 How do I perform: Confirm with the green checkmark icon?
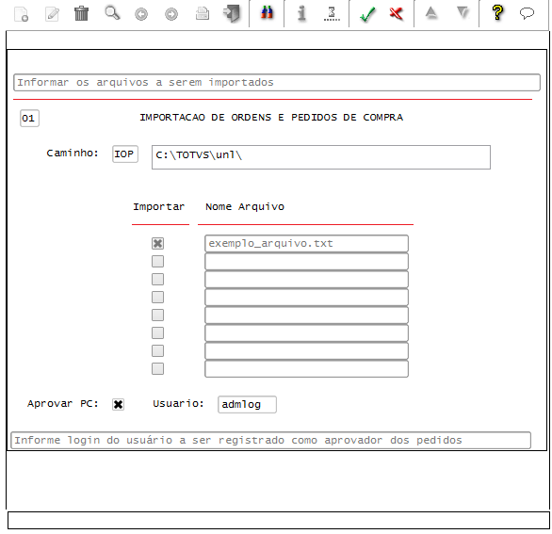(x=367, y=14)
